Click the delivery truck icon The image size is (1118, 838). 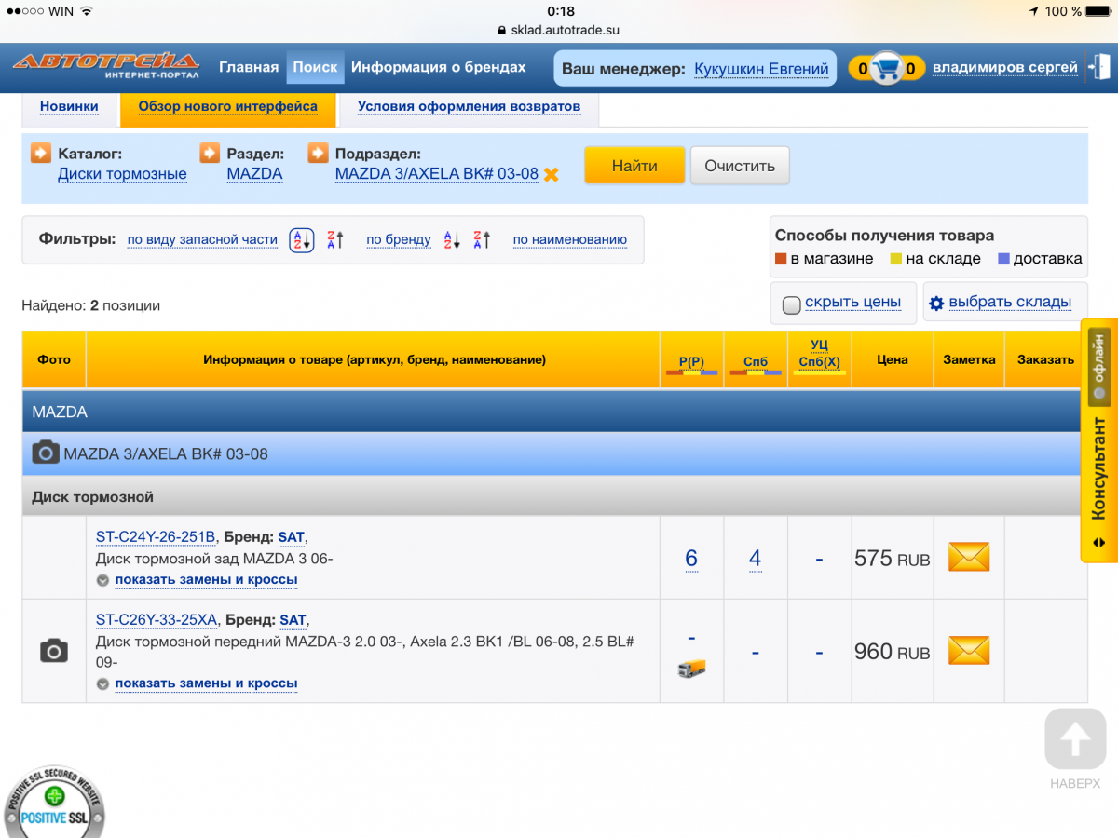(691, 668)
